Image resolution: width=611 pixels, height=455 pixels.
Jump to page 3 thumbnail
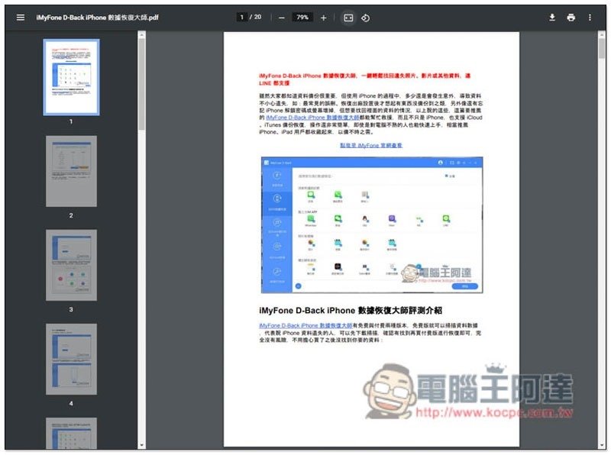click(x=71, y=265)
